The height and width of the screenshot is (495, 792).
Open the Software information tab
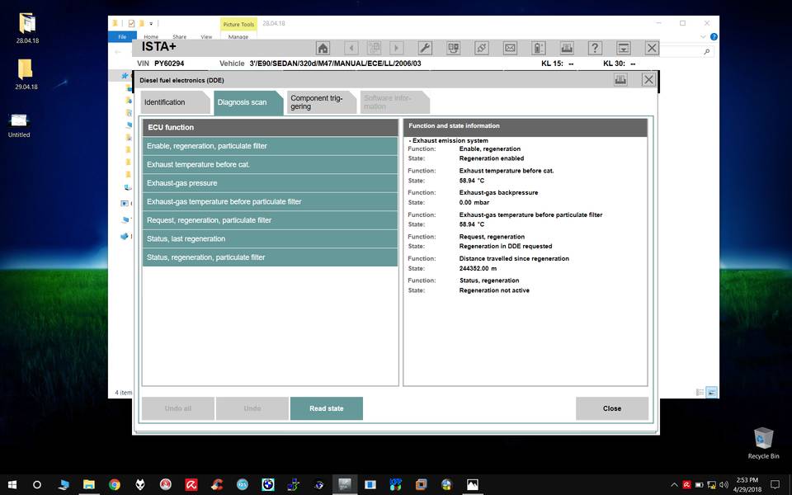pos(394,102)
